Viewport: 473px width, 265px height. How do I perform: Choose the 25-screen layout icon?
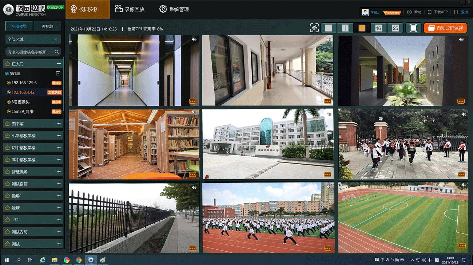click(395, 28)
